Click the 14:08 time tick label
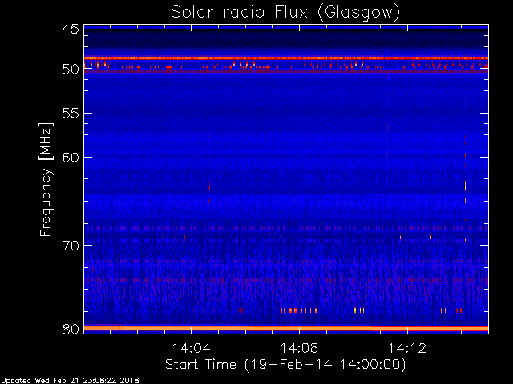The width and height of the screenshot is (513, 384). point(299,348)
